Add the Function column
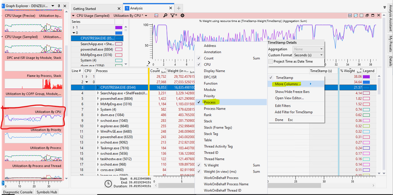This screenshot has height=195, width=393. 211,83
